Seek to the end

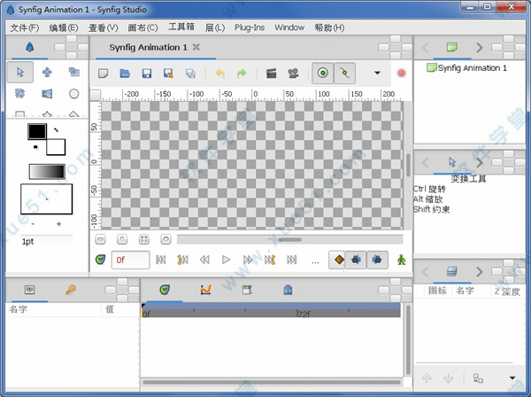tap(291, 260)
